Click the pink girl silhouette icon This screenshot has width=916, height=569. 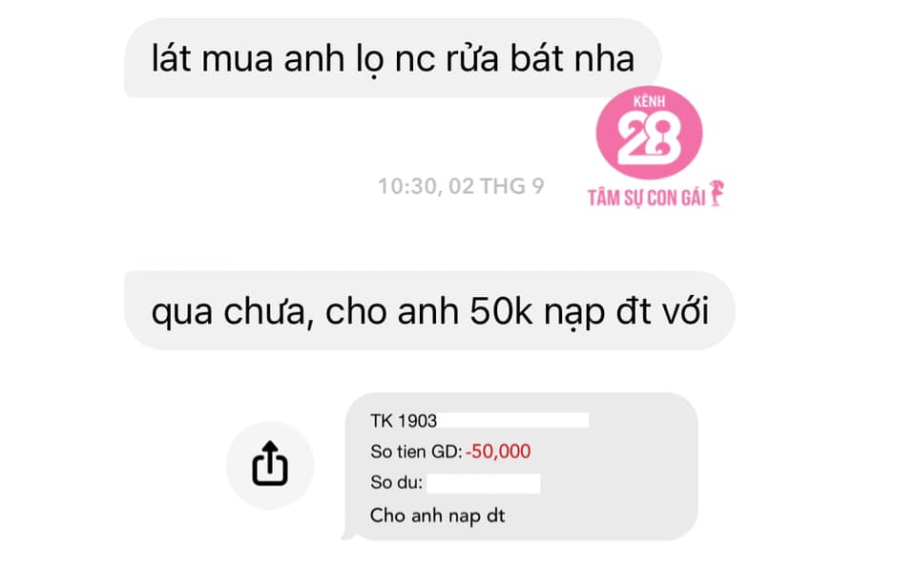(x=717, y=193)
